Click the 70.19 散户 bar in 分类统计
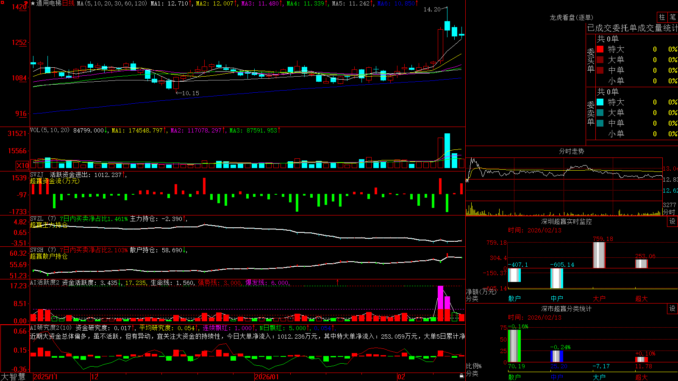 point(514,346)
